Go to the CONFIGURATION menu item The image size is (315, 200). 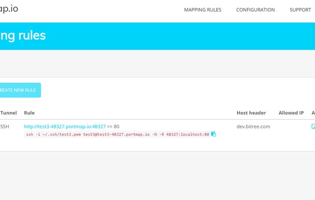(x=255, y=10)
